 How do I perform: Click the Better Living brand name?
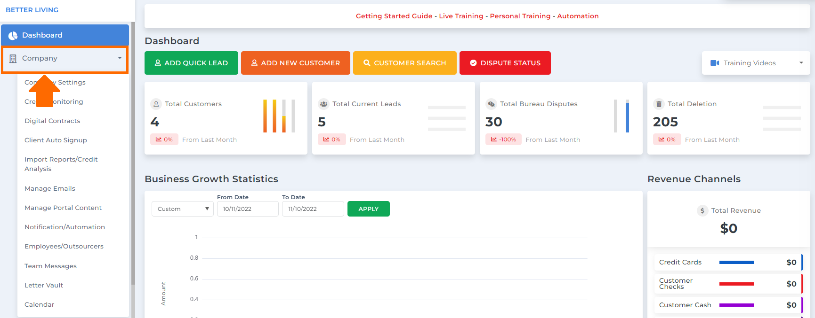tap(32, 10)
